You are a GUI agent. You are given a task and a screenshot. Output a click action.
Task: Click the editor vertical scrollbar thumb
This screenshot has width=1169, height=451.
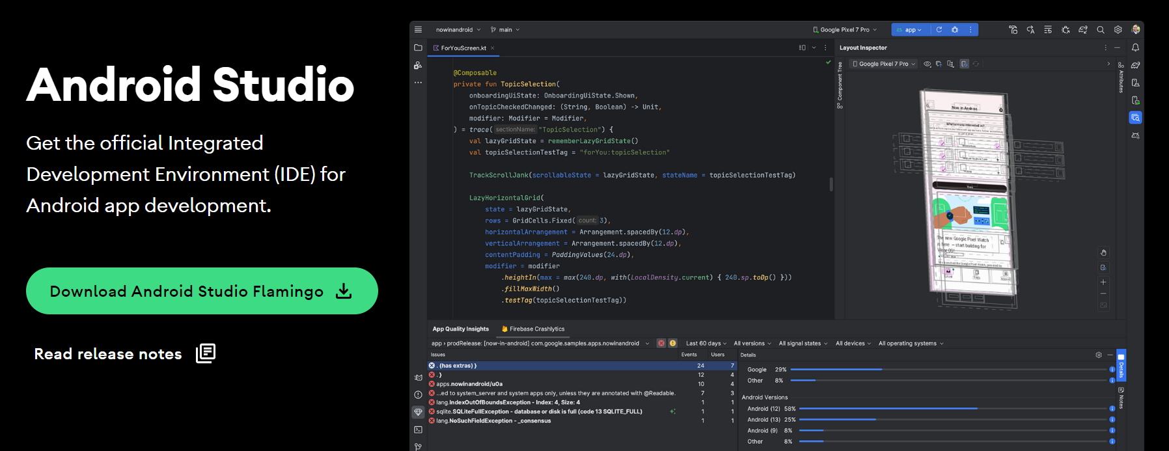click(x=831, y=184)
